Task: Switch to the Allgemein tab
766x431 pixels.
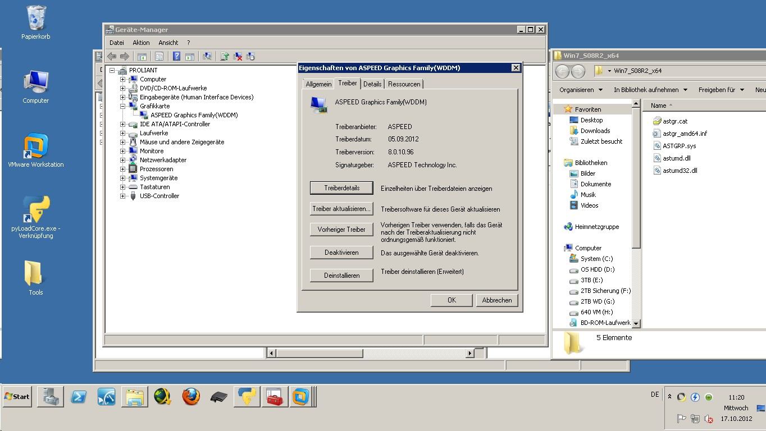Action: click(318, 84)
